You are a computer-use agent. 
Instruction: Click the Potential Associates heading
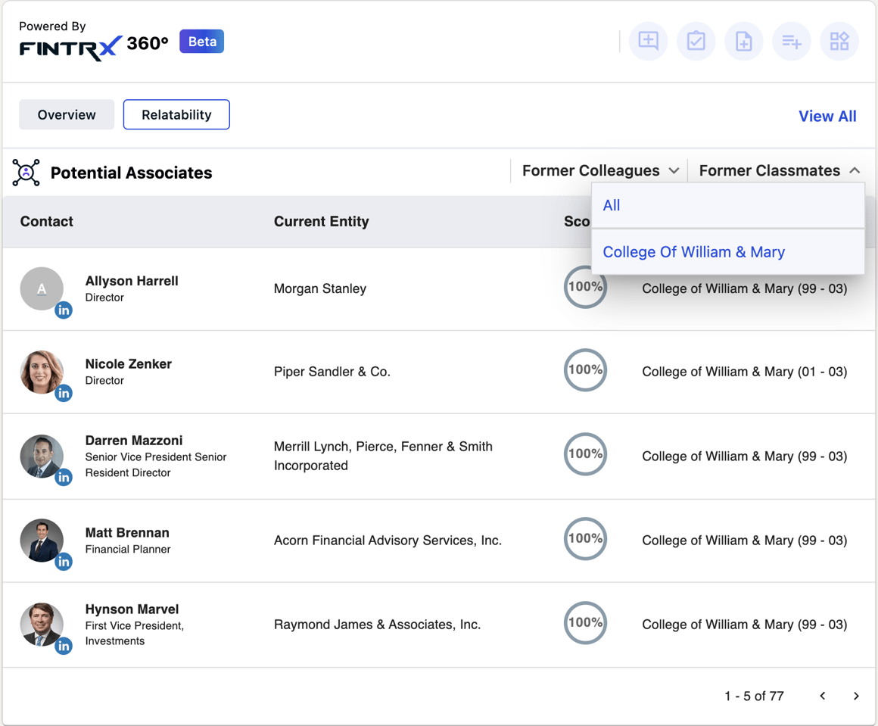131,173
